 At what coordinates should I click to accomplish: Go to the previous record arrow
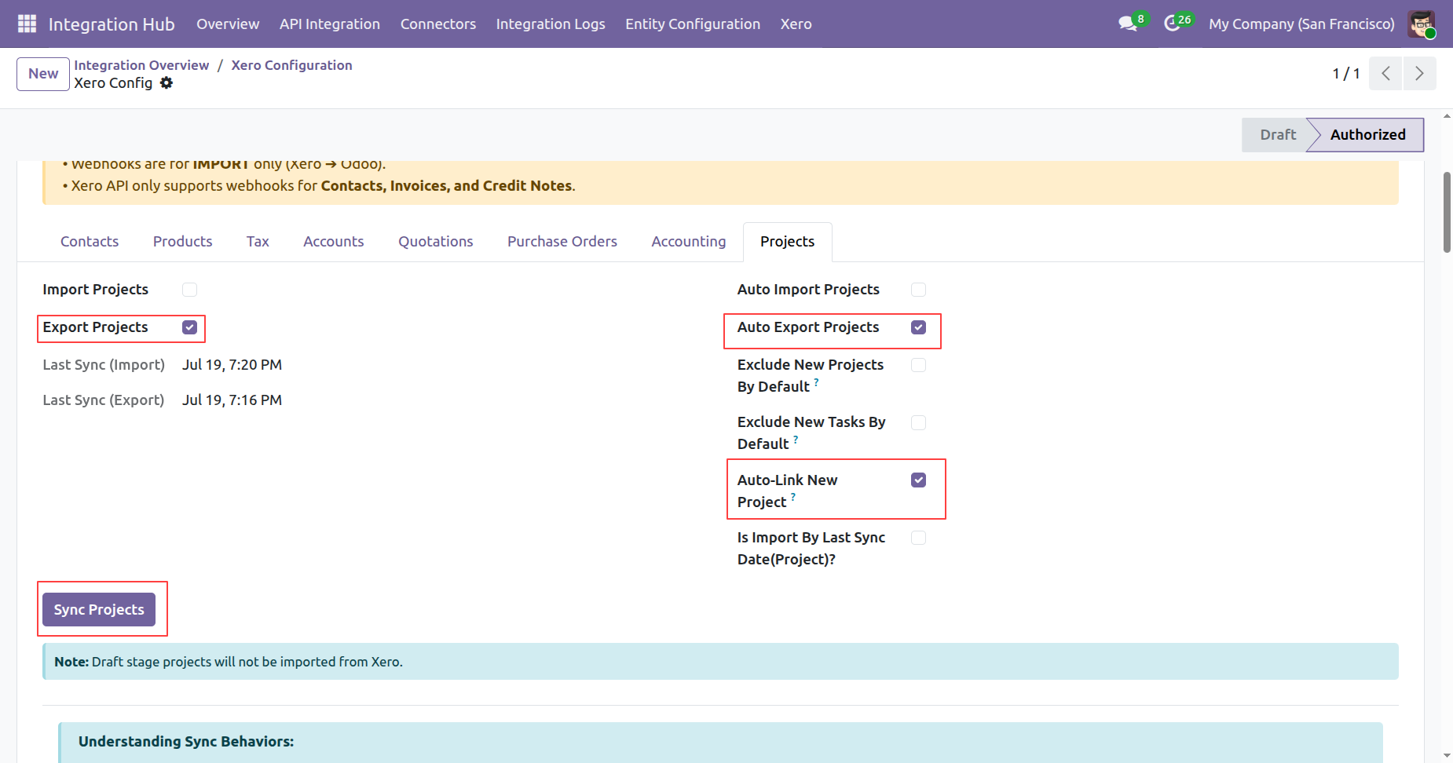coord(1386,73)
